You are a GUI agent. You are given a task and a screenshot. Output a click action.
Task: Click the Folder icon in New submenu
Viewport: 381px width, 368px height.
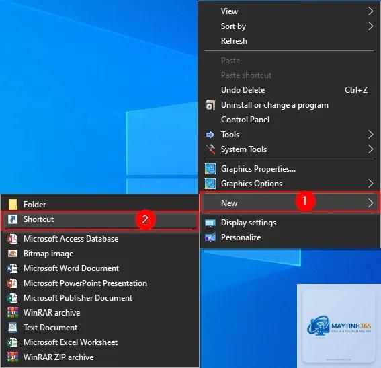point(13,205)
